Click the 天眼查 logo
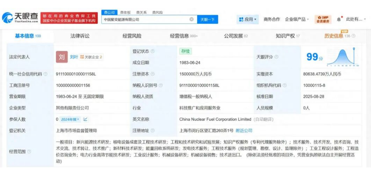 pyautogui.click(x=20, y=17)
